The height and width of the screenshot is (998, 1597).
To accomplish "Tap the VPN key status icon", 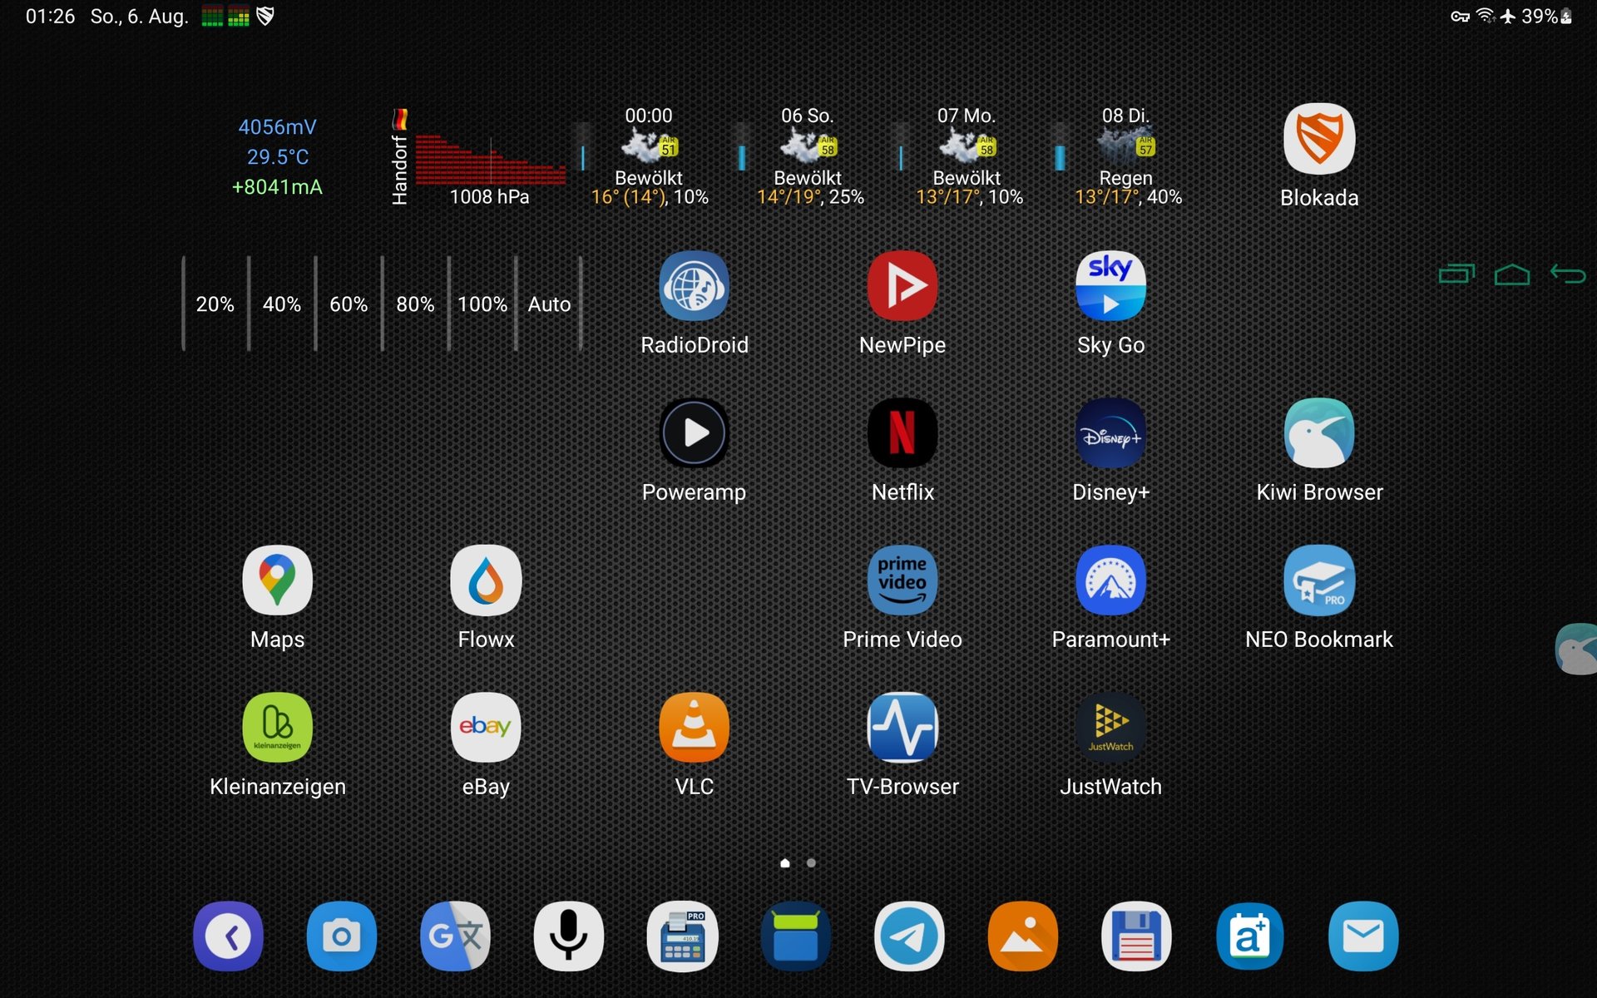I will click(x=1461, y=17).
